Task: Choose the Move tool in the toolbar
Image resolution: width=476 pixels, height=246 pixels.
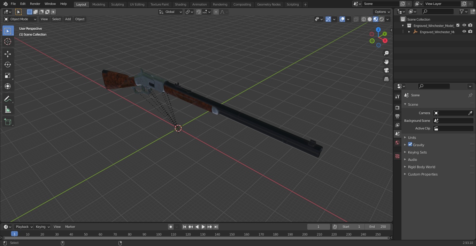Action: (x=8, y=54)
